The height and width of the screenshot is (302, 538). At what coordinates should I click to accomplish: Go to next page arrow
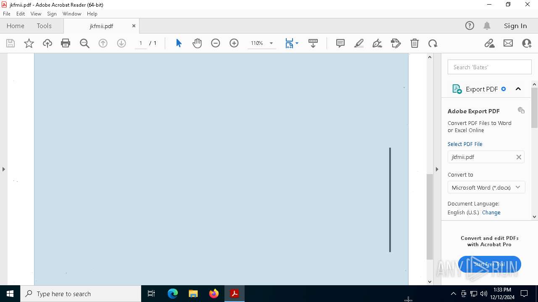click(121, 43)
